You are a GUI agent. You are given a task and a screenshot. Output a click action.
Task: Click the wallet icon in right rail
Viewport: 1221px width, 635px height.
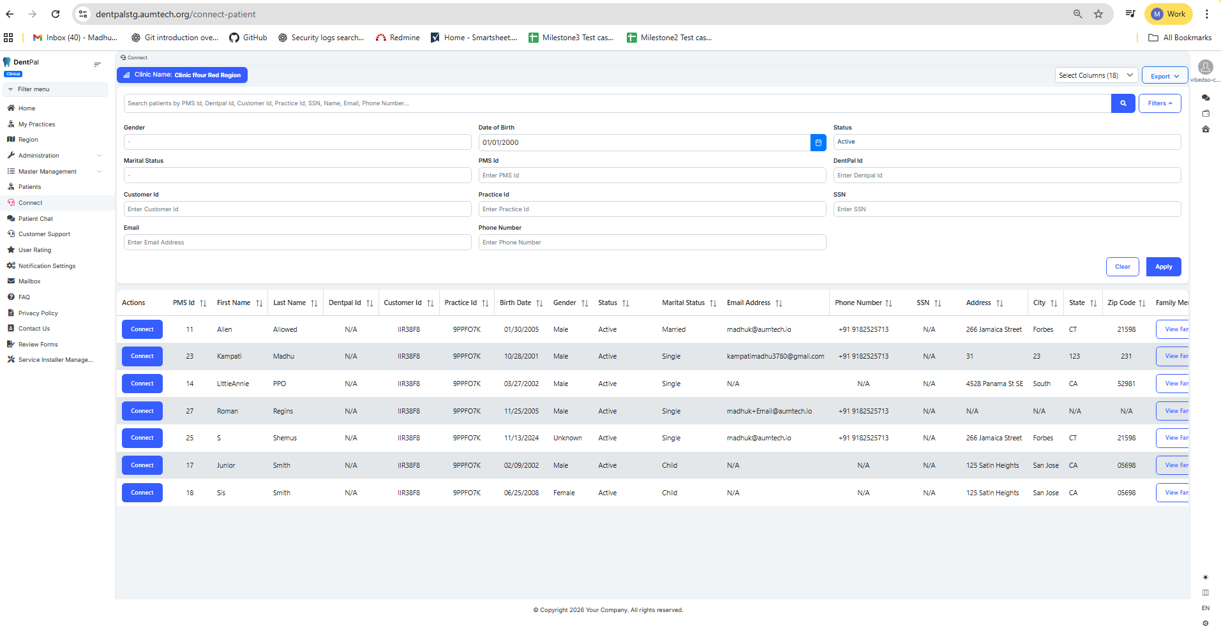point(1205,114)
